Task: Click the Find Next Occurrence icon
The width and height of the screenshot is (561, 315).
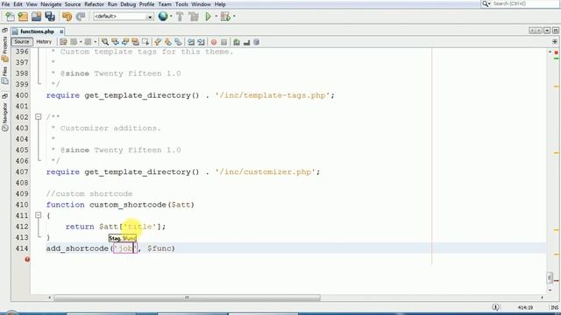Action: point(125,42)
